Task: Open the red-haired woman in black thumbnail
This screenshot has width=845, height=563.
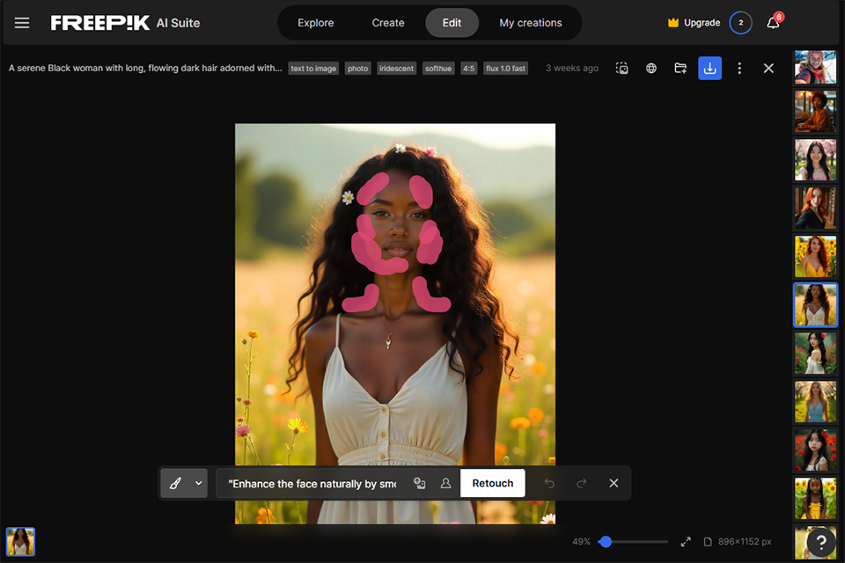Action: 815,208
